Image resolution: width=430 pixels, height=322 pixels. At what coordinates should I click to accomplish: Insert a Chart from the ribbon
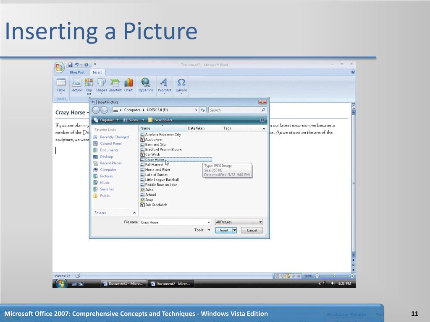[x=128, y=83]
